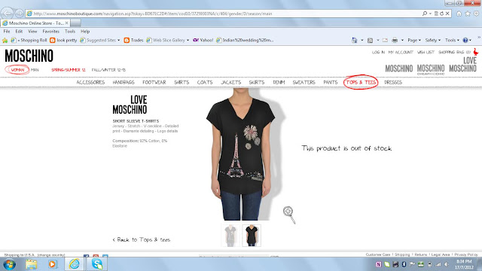Close the Moschino Online Store tab
This screenshot has height=271, width=482.
[67, 23]
